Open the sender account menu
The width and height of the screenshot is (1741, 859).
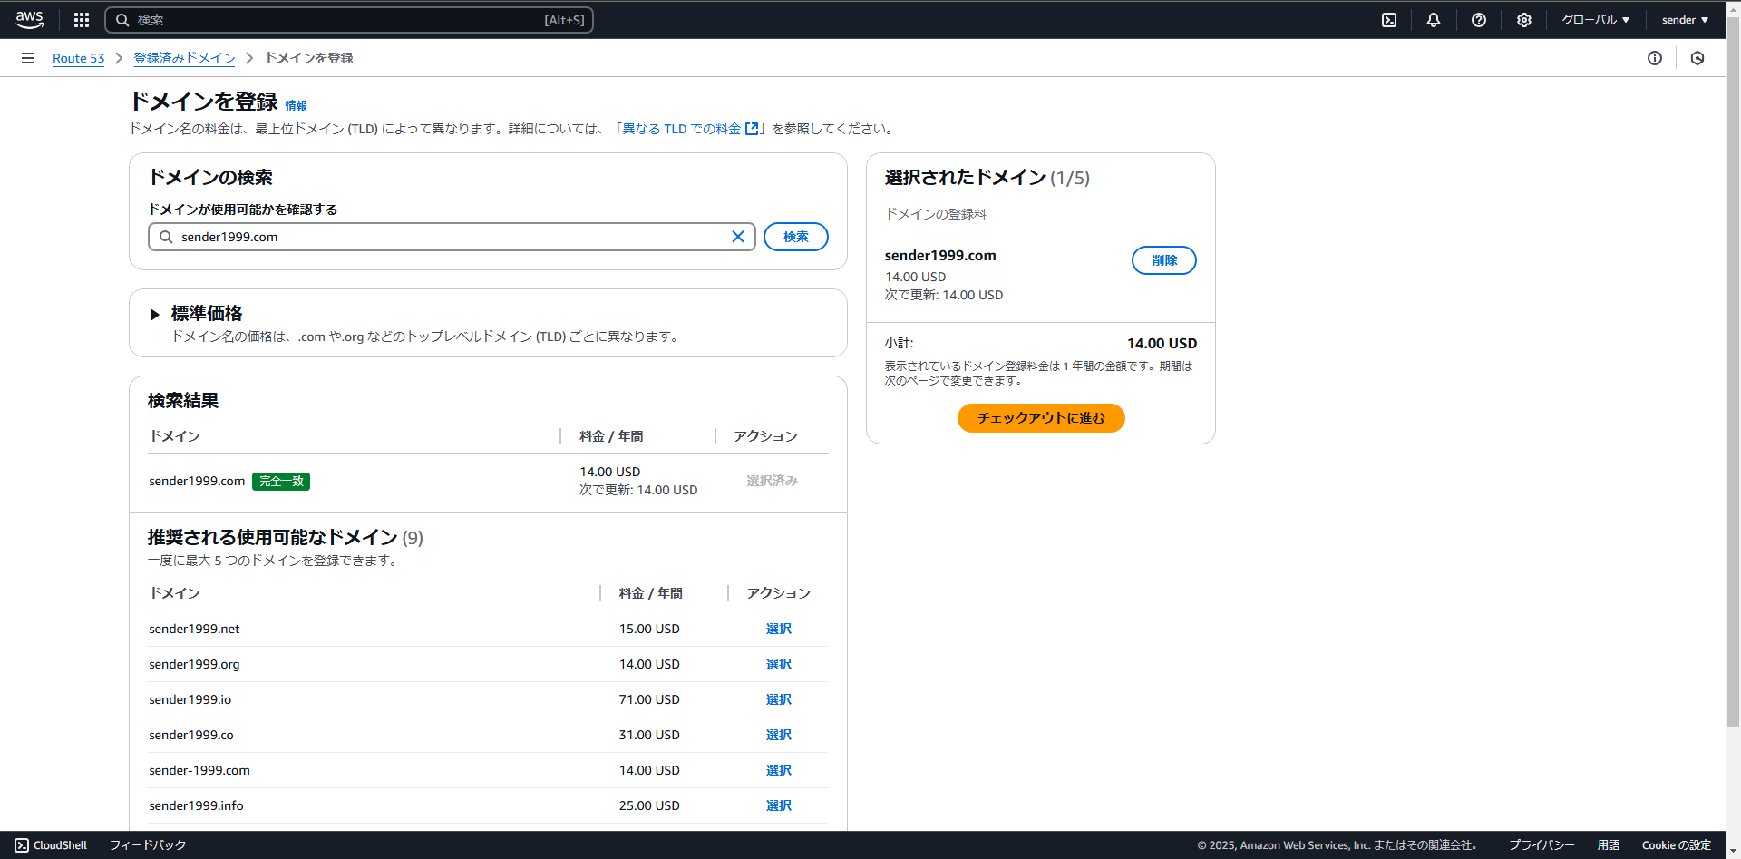1684,19
